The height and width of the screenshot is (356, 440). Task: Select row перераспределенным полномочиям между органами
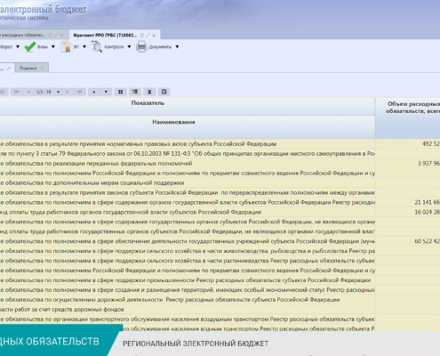click(188, 192)
